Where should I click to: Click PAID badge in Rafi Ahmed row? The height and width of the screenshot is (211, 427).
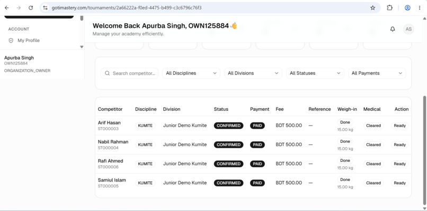(x=257, y=164)
